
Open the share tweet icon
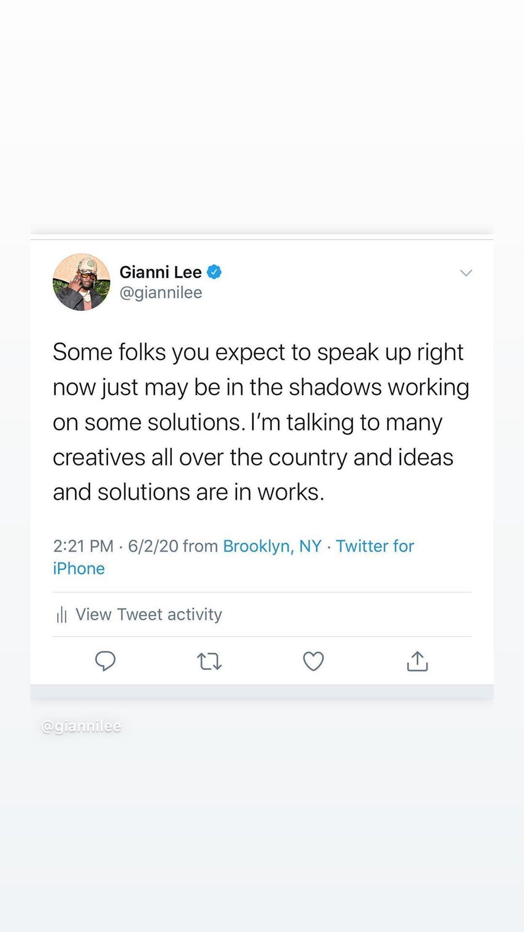click(x=417, y=661)
